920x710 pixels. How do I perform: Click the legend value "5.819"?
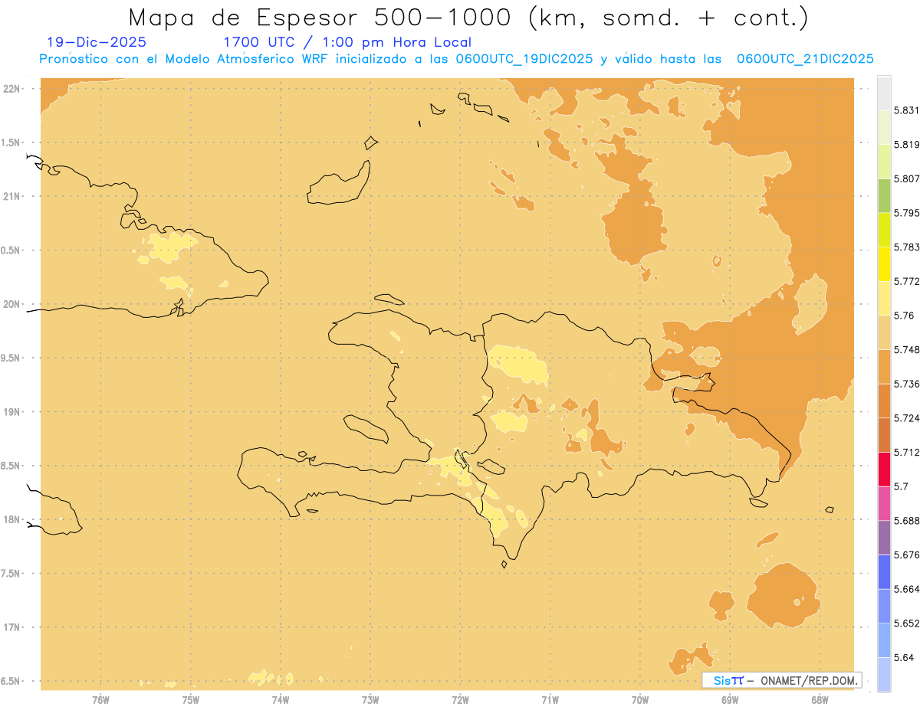[x=906, y=144]
